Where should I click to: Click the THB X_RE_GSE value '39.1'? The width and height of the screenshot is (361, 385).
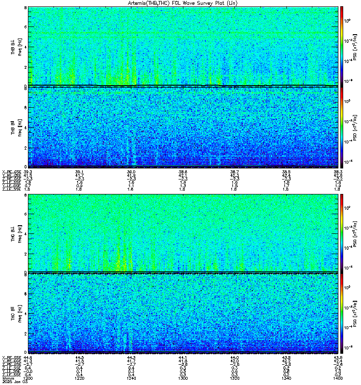[x=79, y=172]
